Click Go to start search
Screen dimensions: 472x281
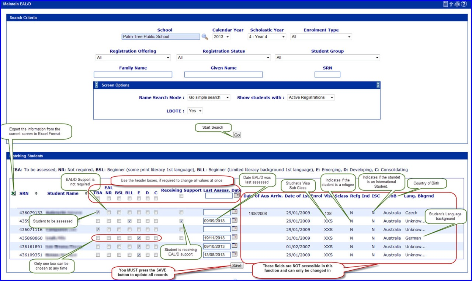237,135
